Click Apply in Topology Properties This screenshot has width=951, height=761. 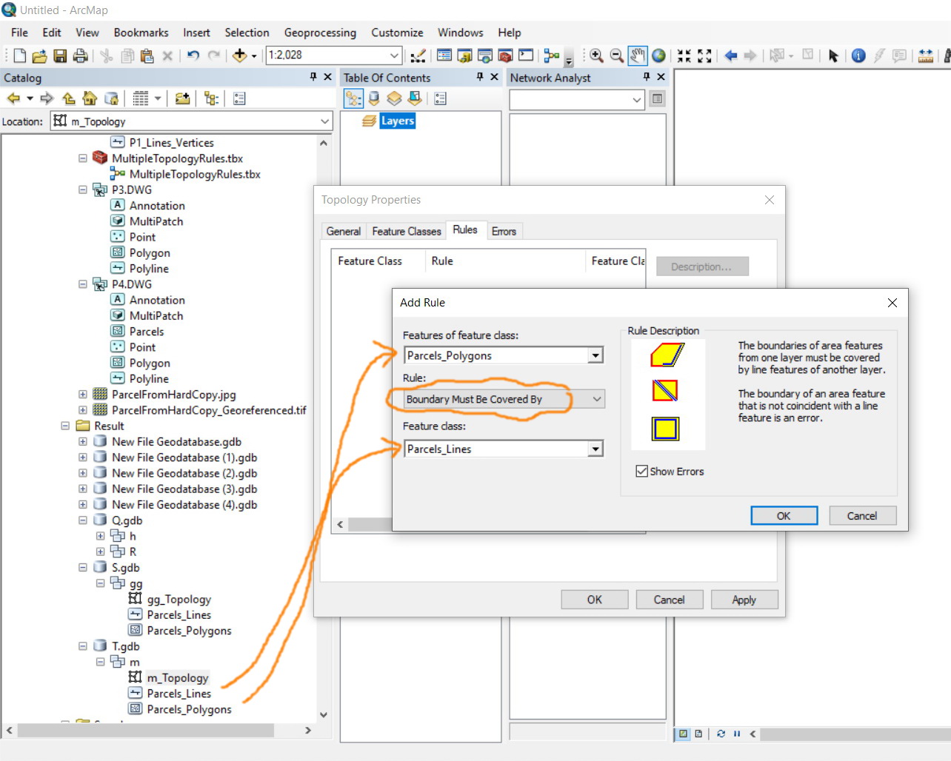(744, 600)
